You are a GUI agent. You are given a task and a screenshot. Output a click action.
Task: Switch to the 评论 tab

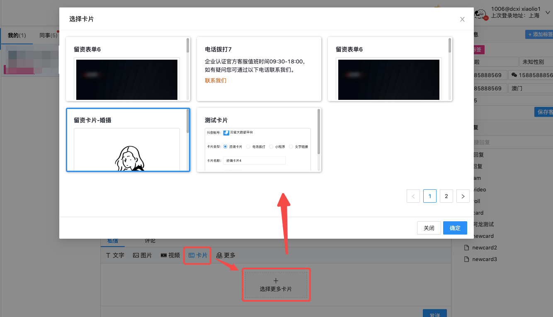tap(150, 240)
